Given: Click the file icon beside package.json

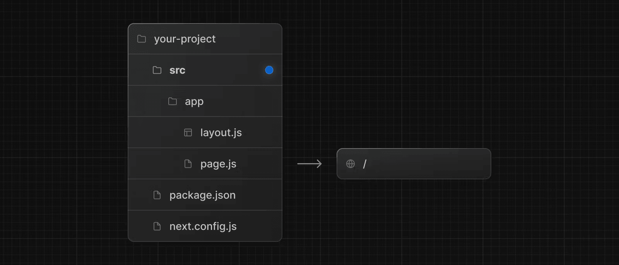Looking at the screenshot, I should pyautogui.click(x=157, y=195).
